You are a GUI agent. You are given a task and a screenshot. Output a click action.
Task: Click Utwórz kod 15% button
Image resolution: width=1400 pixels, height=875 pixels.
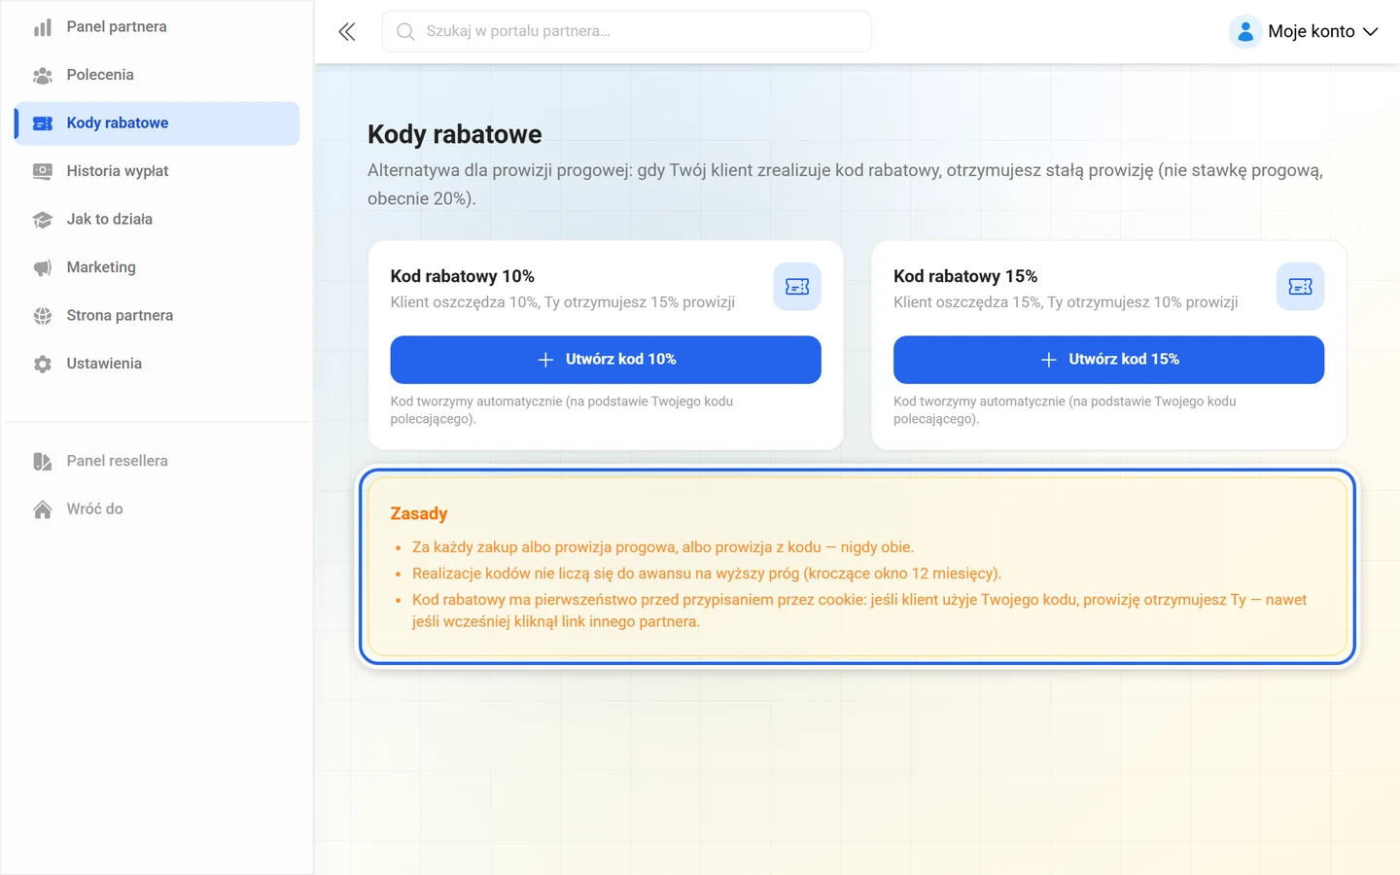tap(1108, 360)
